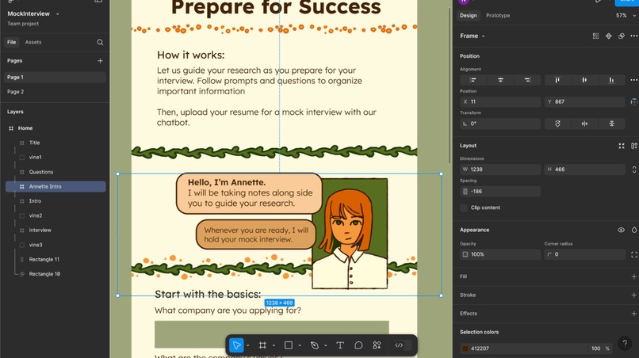Image resolution: width=639 pixels, height=358 pixels.
Task: Click the width dimension field 1238
Action: [500, 169]
